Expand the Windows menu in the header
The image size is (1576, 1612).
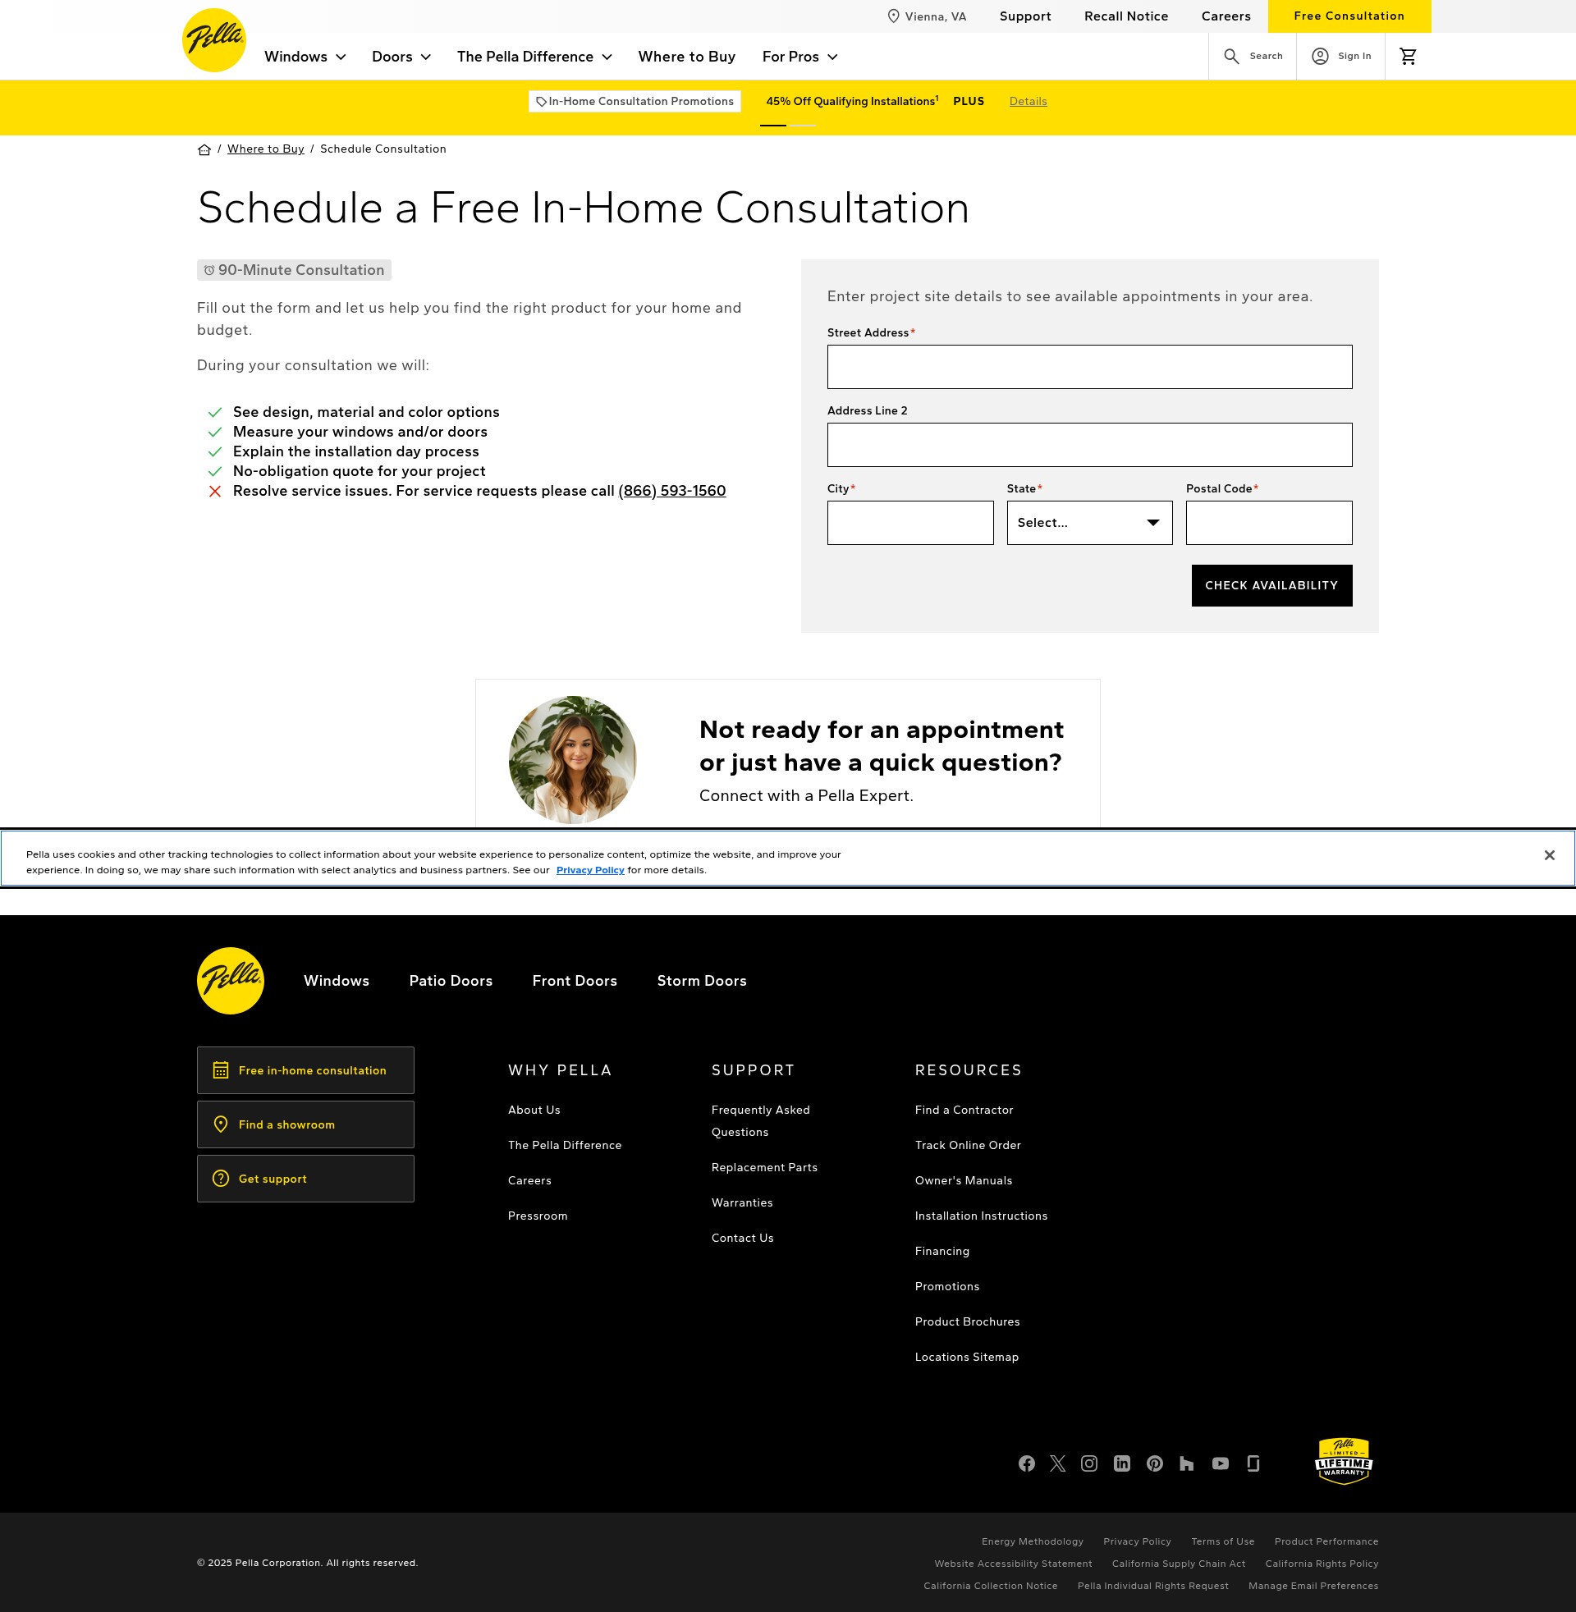tap(305, 57)
